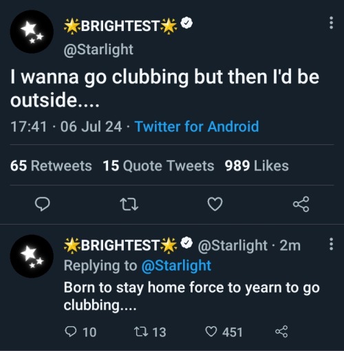This screenshot has height=351, width=344.
Task: Like the main tweet with heart icon
Action: [x=215, y=204]
